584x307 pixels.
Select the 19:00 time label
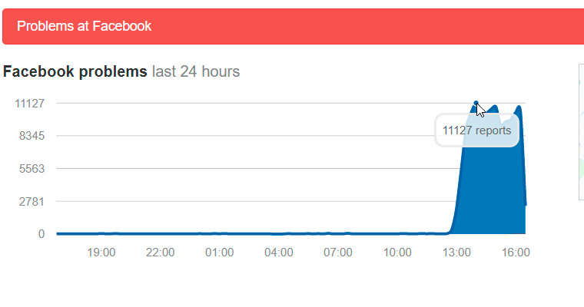[101, 252]
